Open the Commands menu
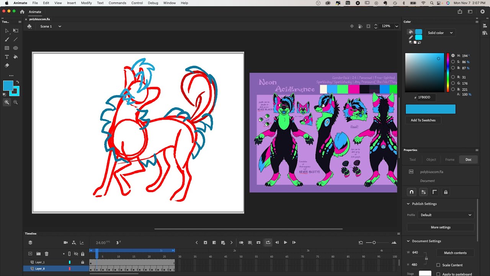490x276 pixels. [x=117, y=3]
